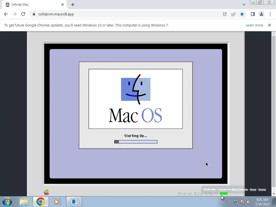This screenshot has width=276, height=207.
Task: Open a new tab with plus button
Action: pos(73,5)
